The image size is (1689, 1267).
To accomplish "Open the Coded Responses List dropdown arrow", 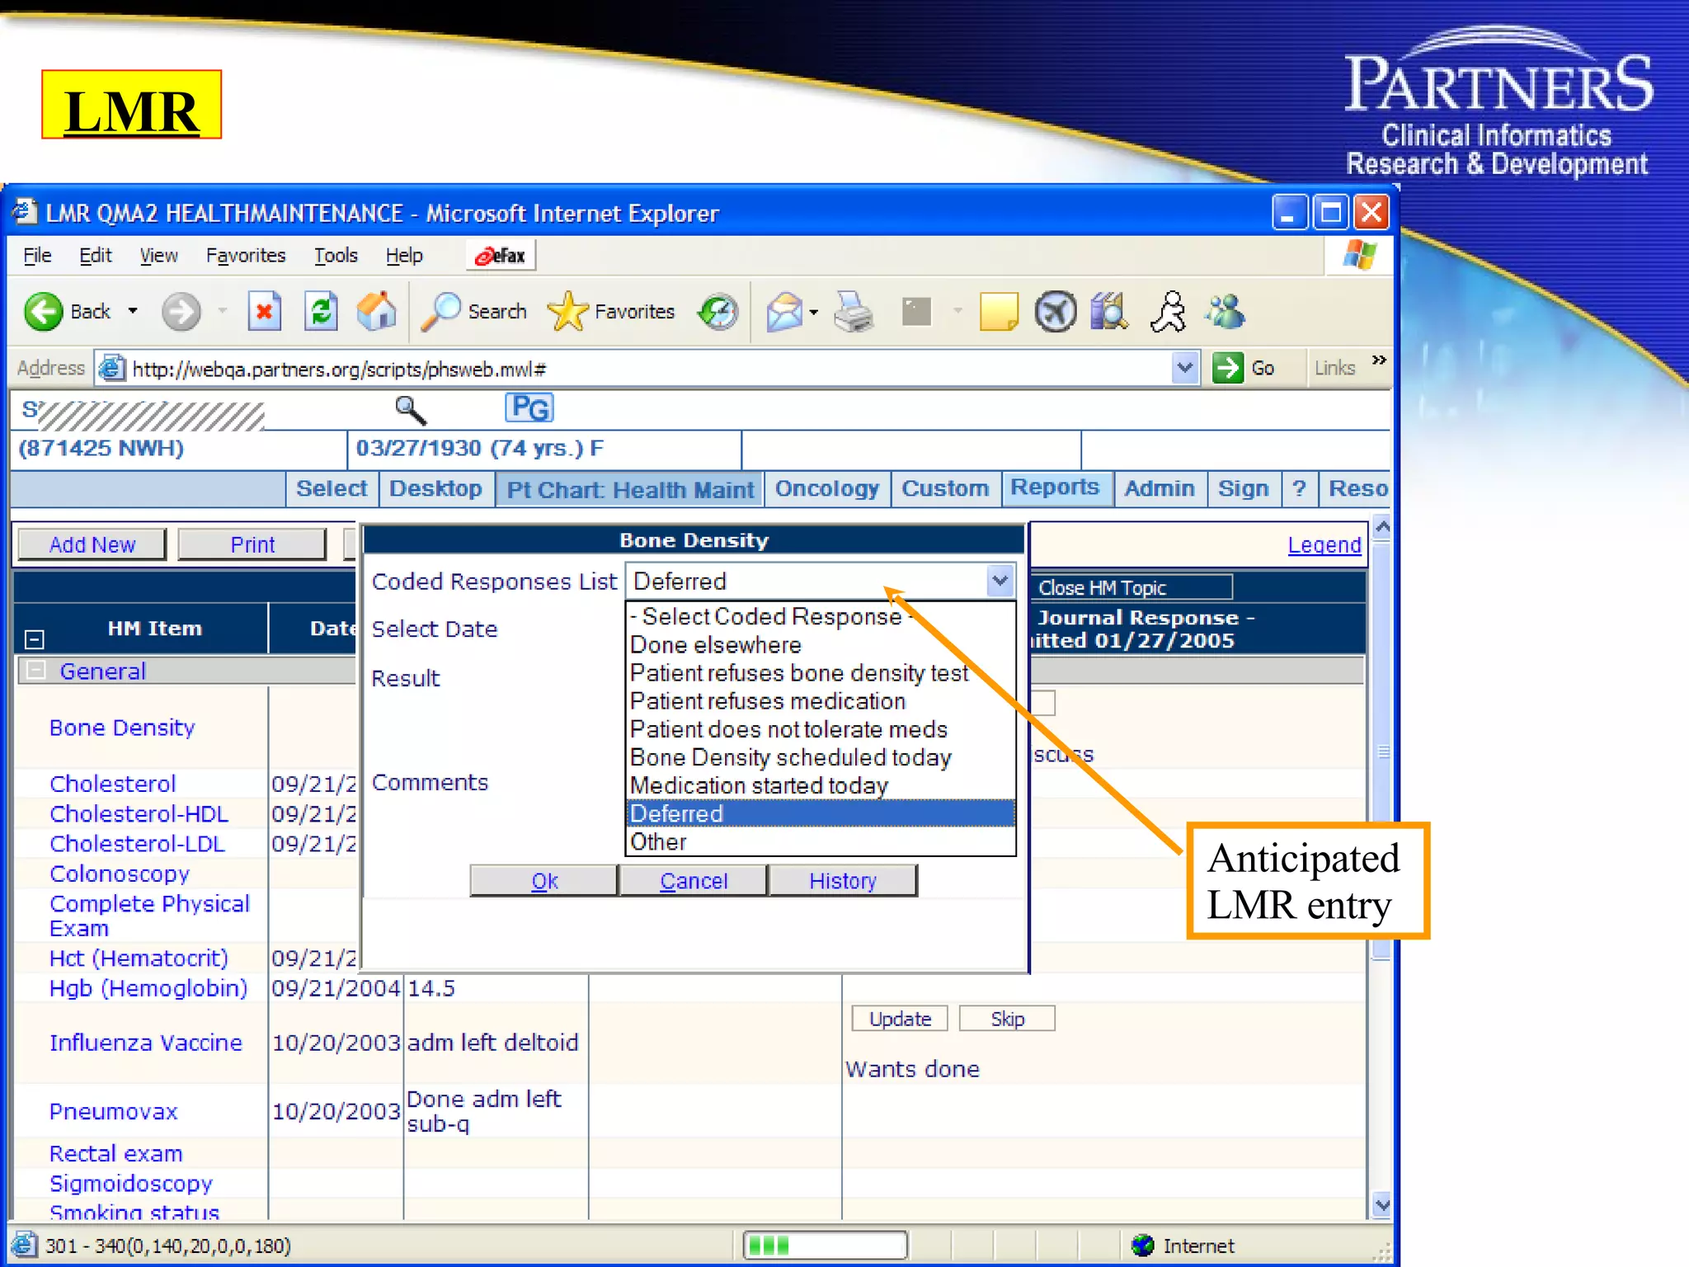I will pyautogui.click(x=1000, y=582).
